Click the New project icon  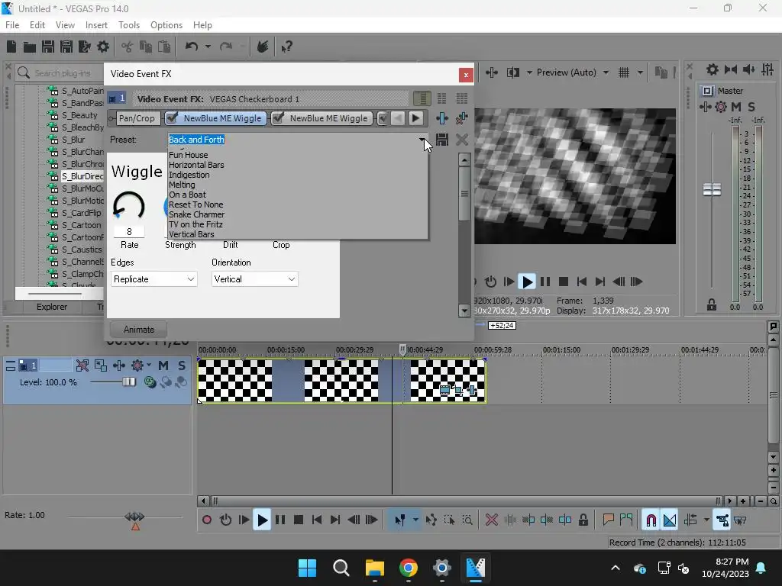[x=11, y=47]
